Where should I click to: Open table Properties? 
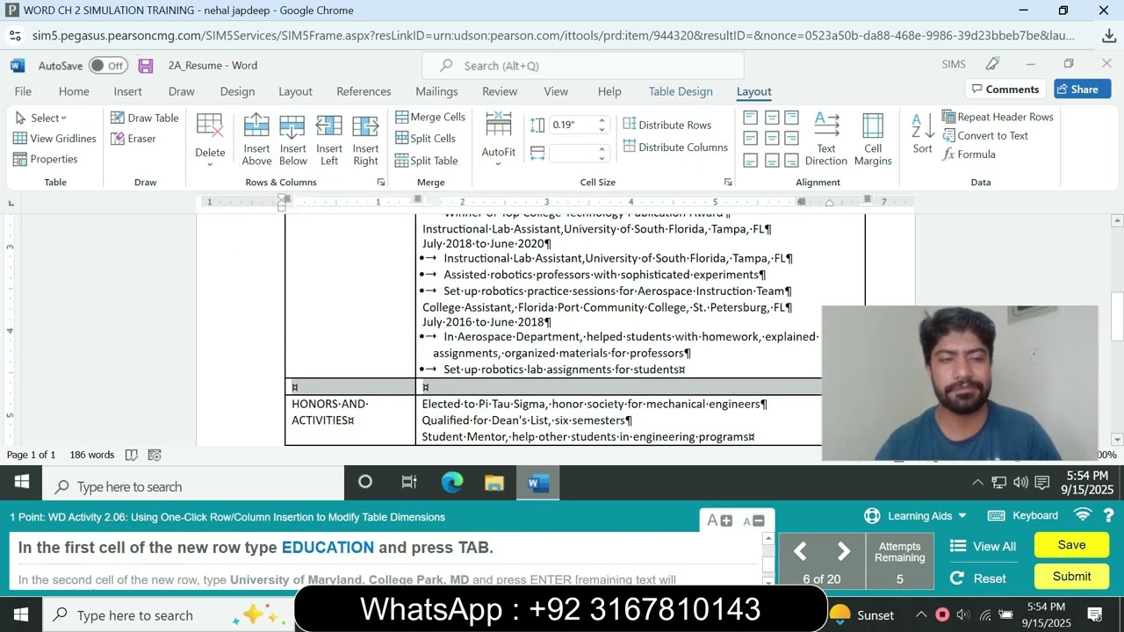pos(45,159)
